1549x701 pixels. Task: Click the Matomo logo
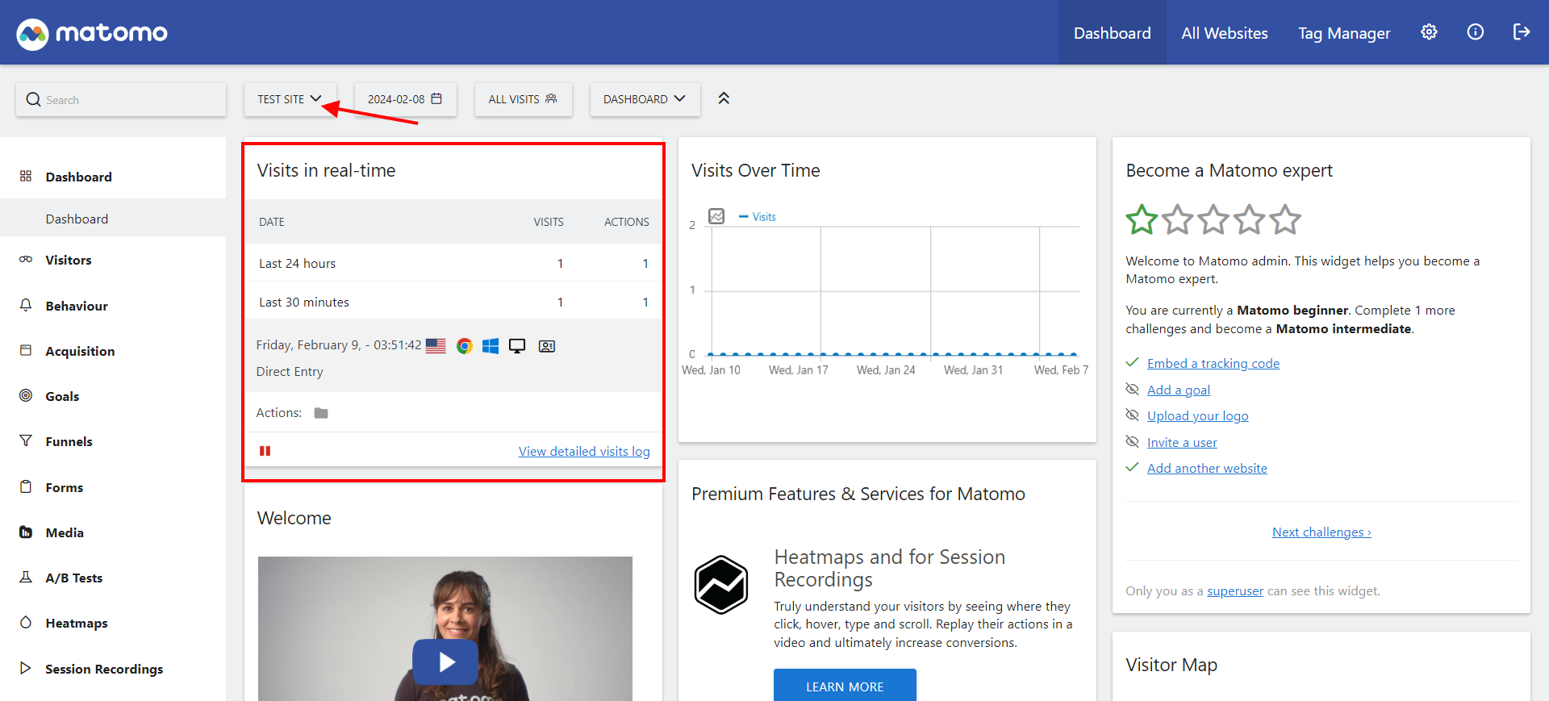click(x=92, y=33)
